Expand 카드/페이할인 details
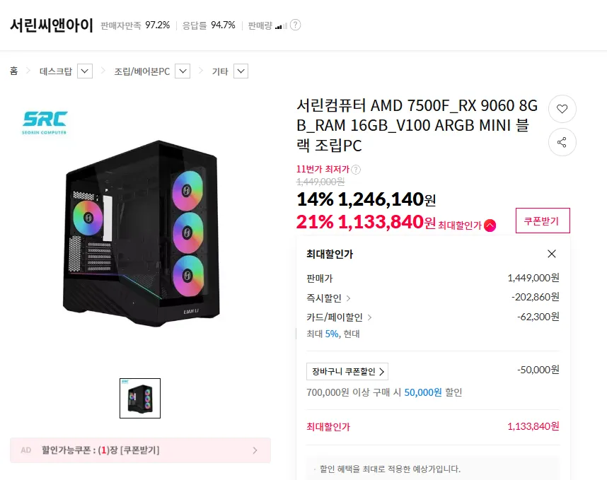 [x=340, y=317]
